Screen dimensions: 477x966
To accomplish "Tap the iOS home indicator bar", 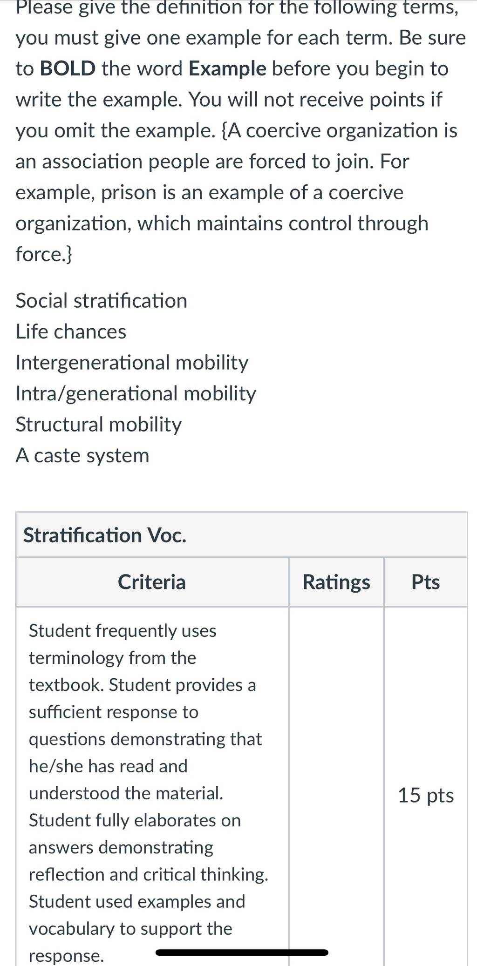I will click(242, 952).
